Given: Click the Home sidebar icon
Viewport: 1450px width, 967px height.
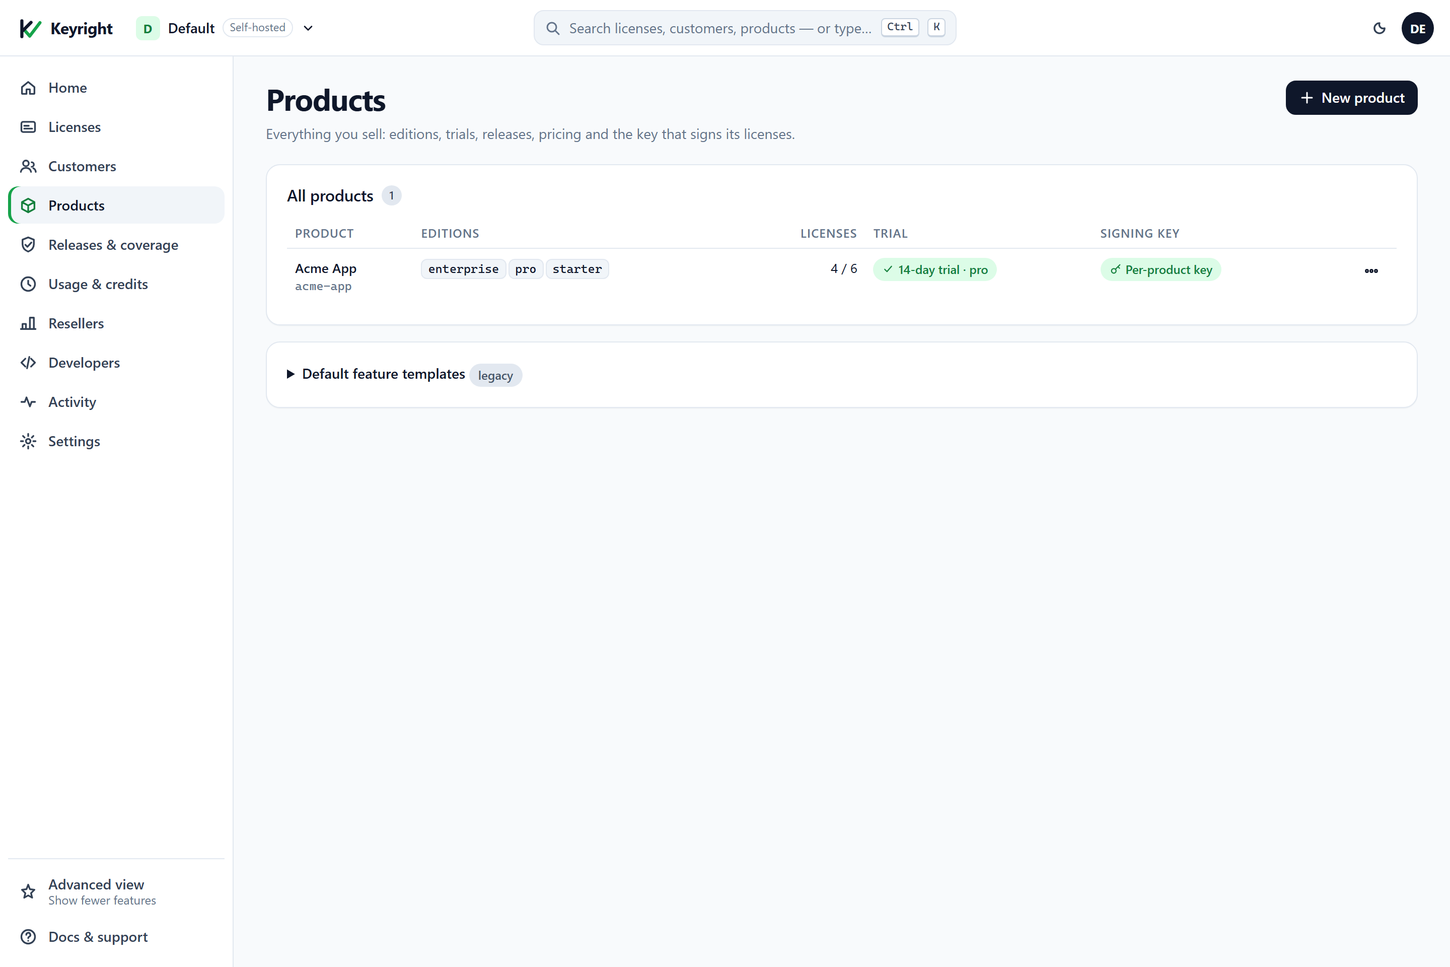Looking at the screenshot, I should point(28,88).
